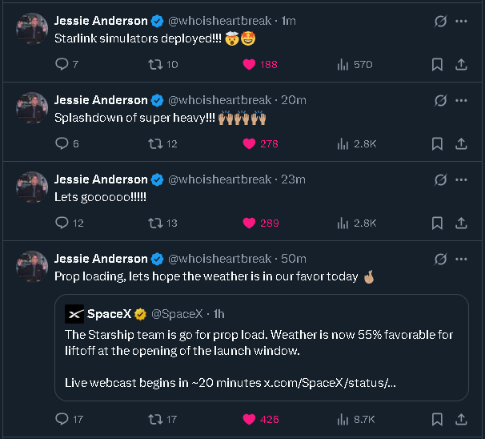Unlike the Splashdown of super heavy post
Image resolution: width=485 pixels, height=439 pixels.
(249, 143)
